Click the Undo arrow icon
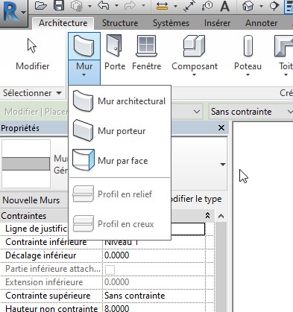This screenshot has height=312, width=293. 104,6
